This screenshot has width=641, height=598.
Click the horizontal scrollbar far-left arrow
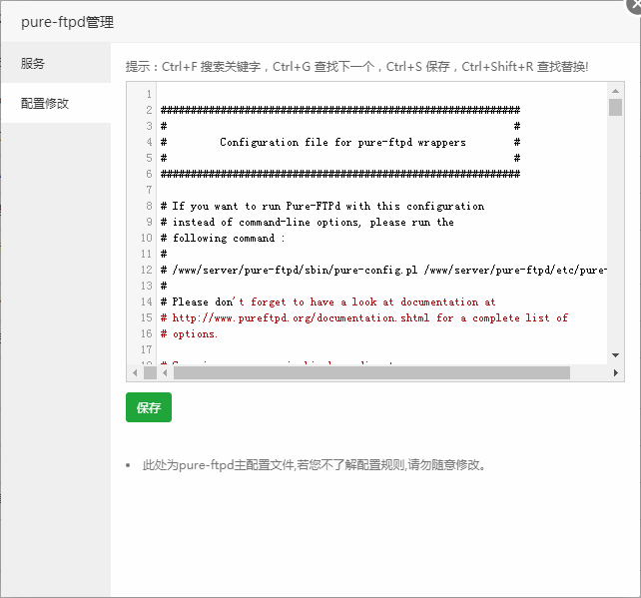click(135, 372)
